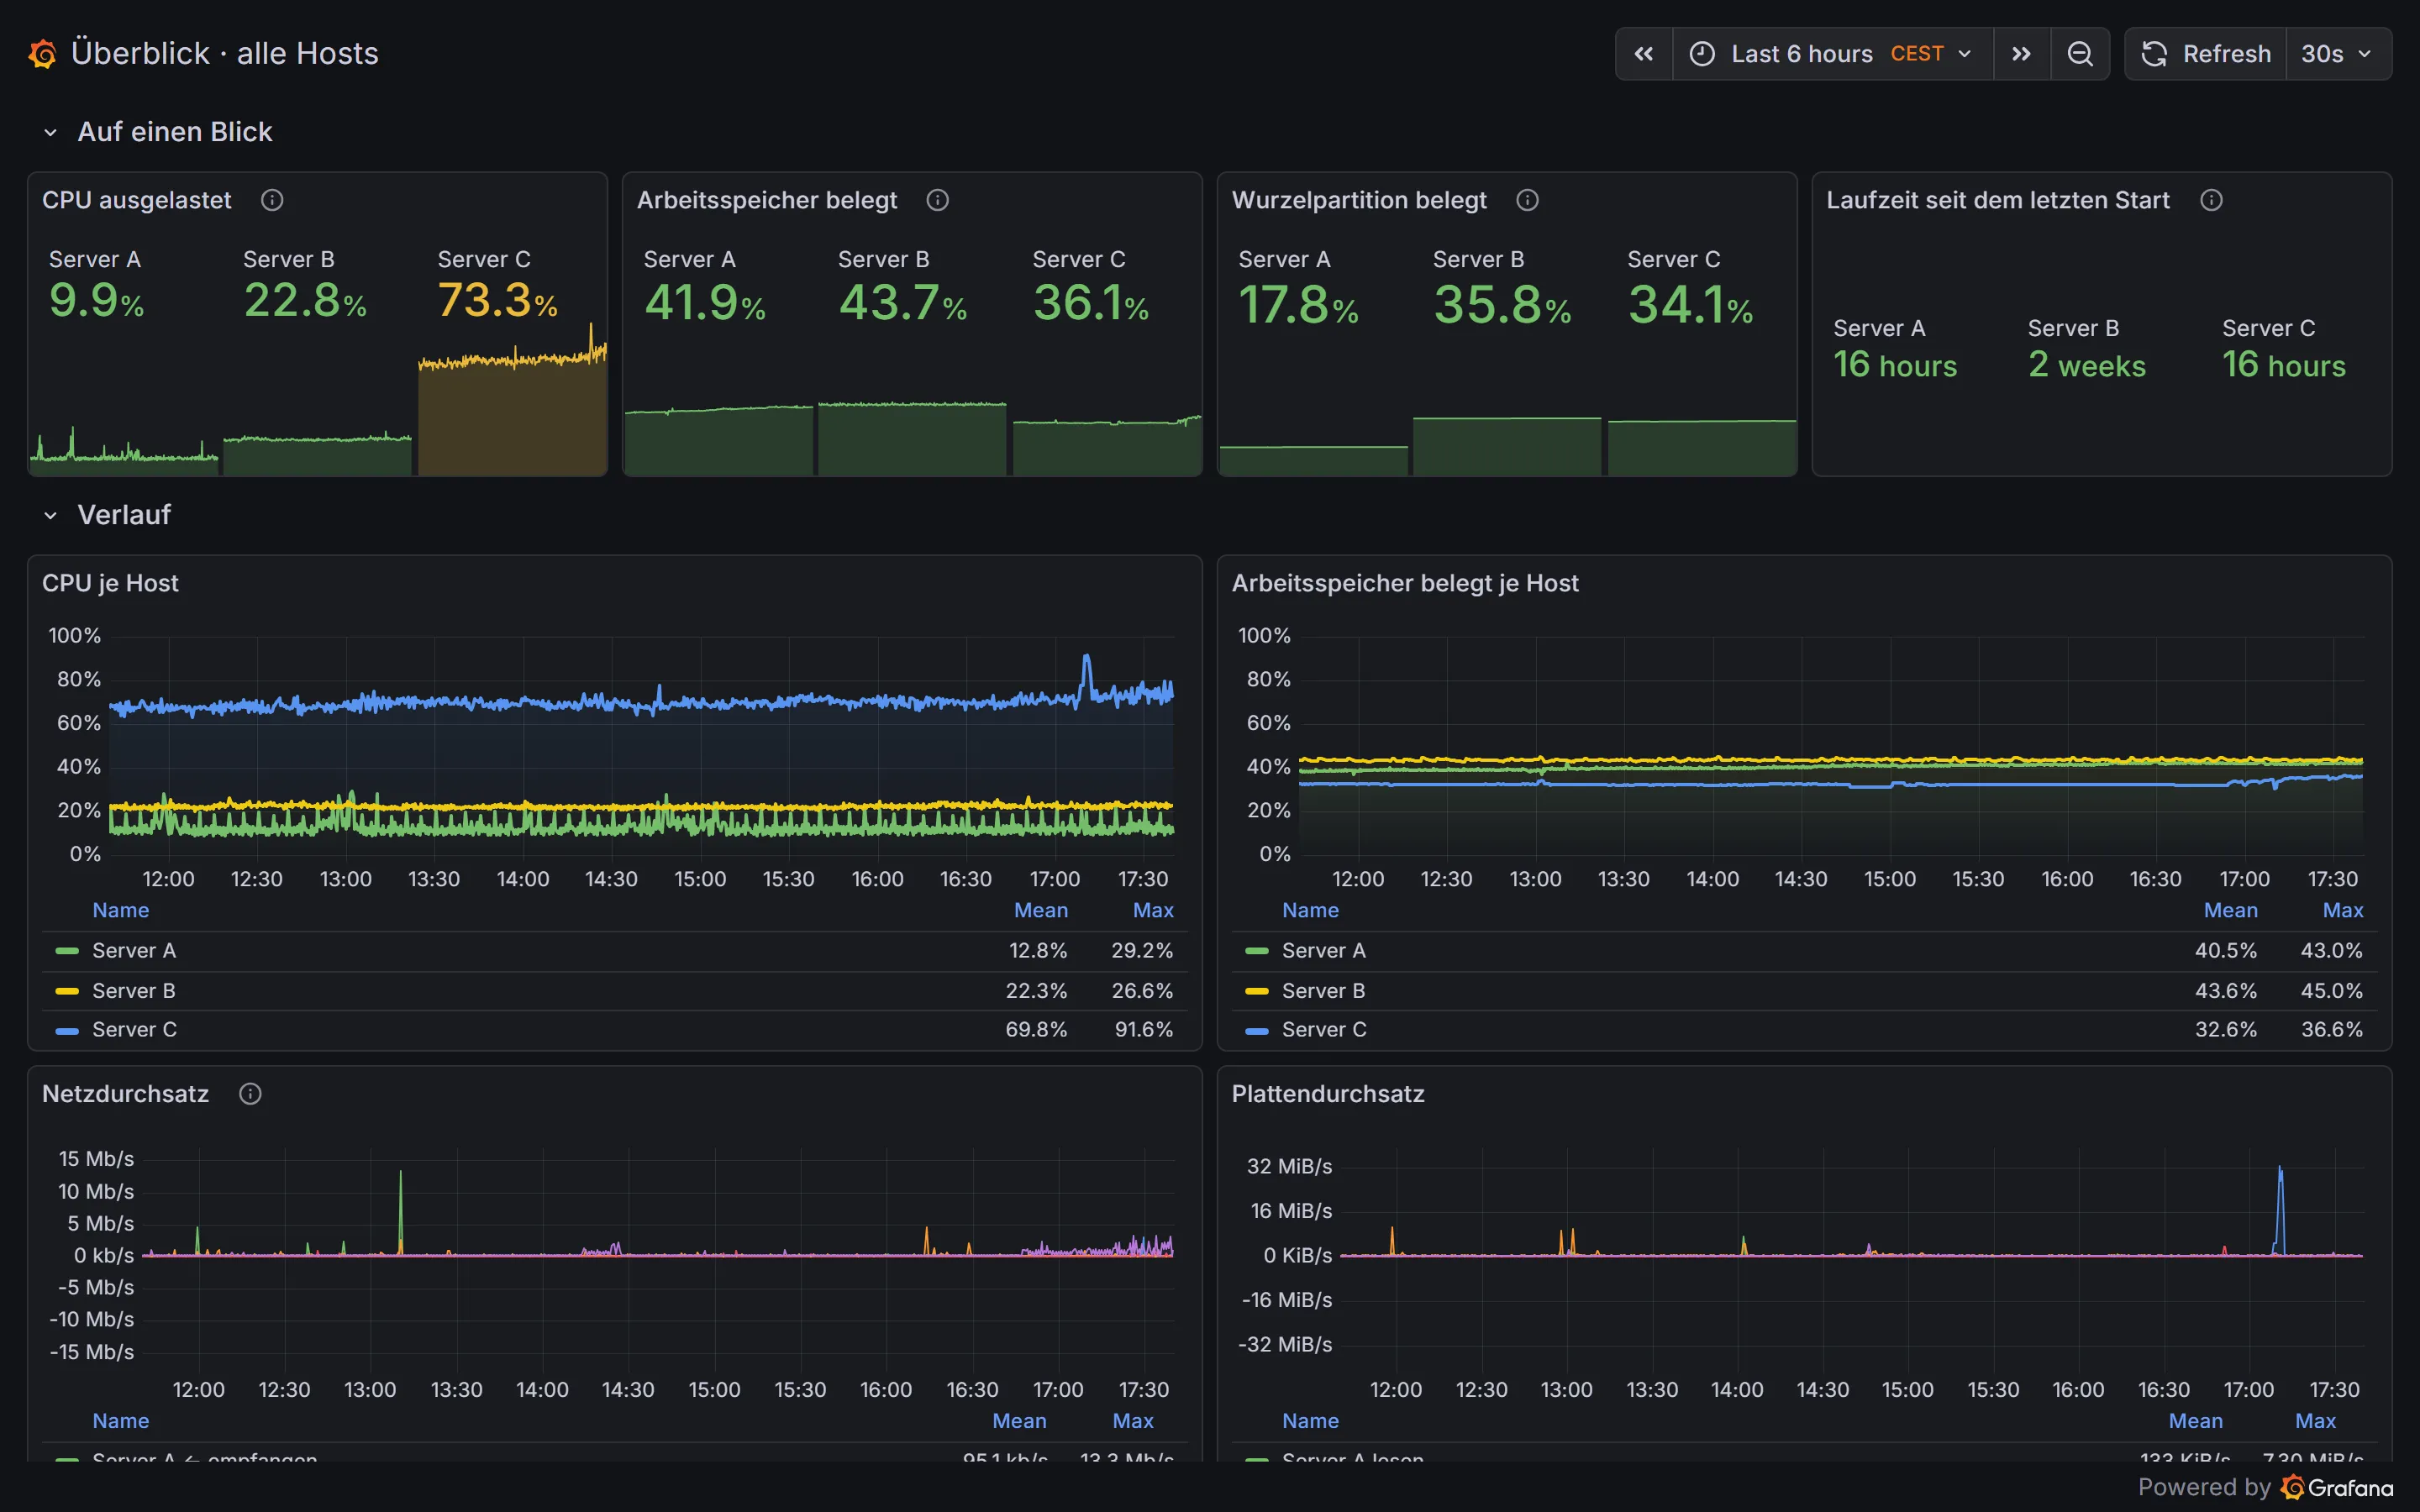Toggle Server B in Arbeitsspeicher belegt je Host legend

1324,991
